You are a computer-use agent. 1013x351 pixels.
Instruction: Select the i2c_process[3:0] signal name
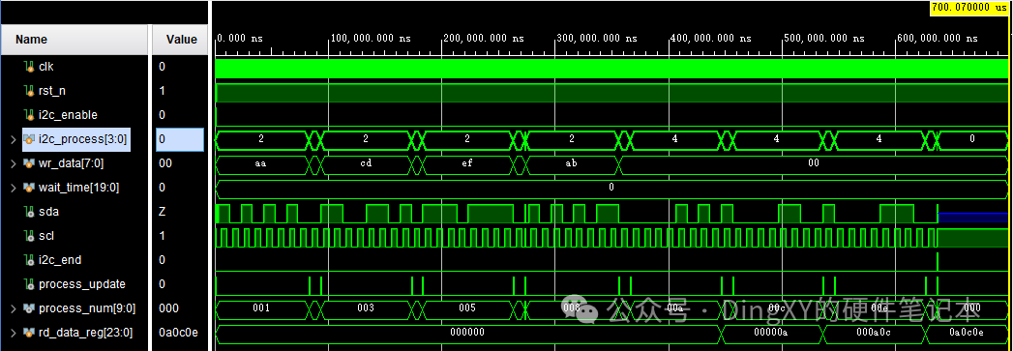(82, 139)
